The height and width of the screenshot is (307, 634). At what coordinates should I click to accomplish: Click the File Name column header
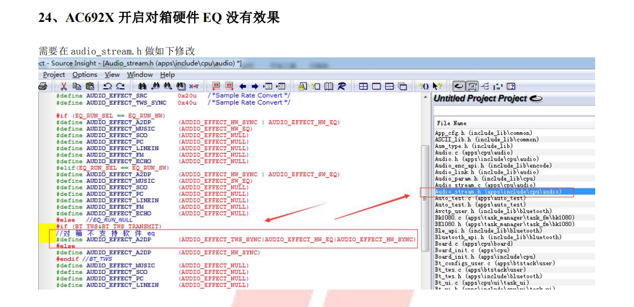(514, 123)
